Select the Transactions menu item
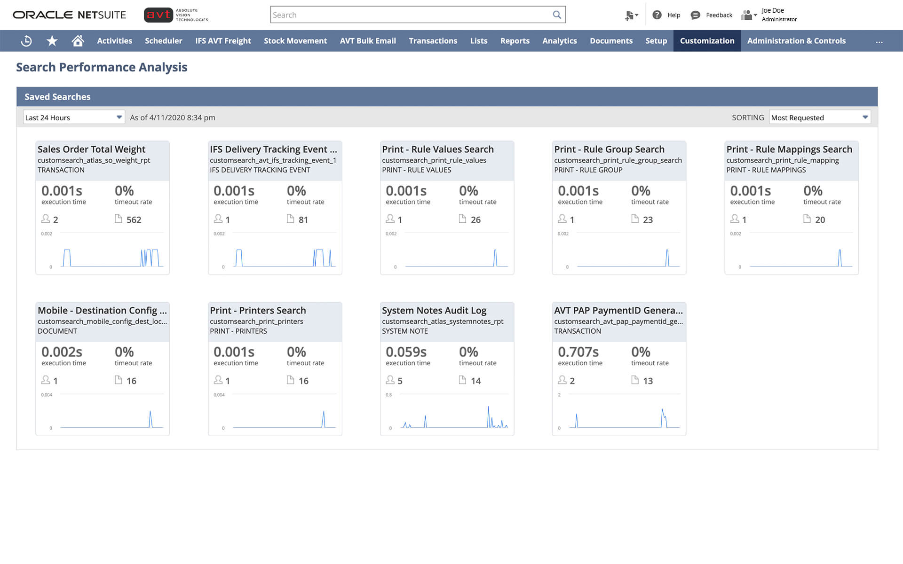The image size is (903, 564). point(433,41)
